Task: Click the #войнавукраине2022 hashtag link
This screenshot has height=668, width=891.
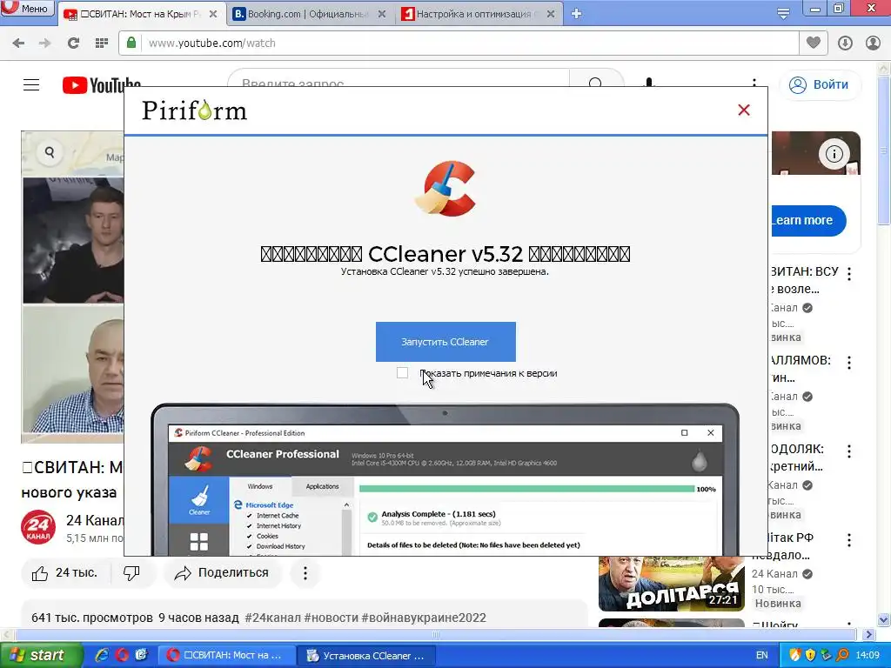Action: pyautogui.click(x=424, y=618)
